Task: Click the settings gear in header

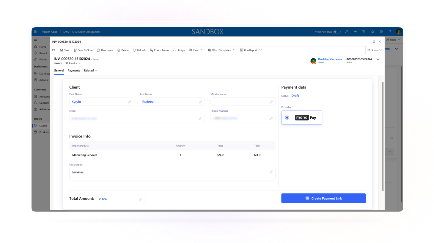Action: (381, 32)
